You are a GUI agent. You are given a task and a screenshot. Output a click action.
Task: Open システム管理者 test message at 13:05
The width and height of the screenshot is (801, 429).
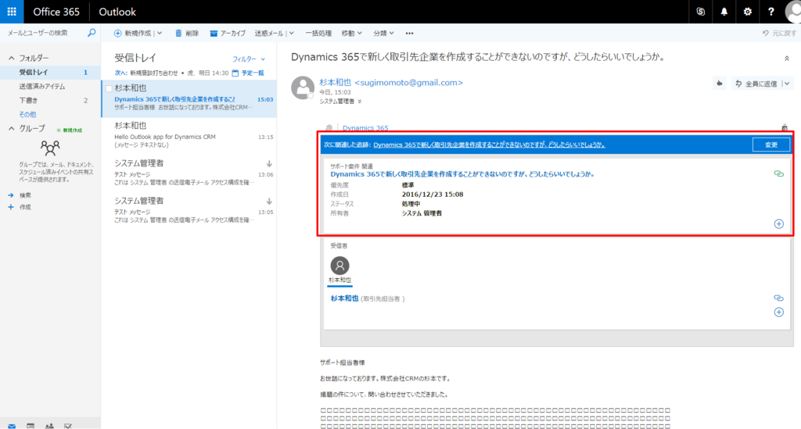click(x=189, y=210)
